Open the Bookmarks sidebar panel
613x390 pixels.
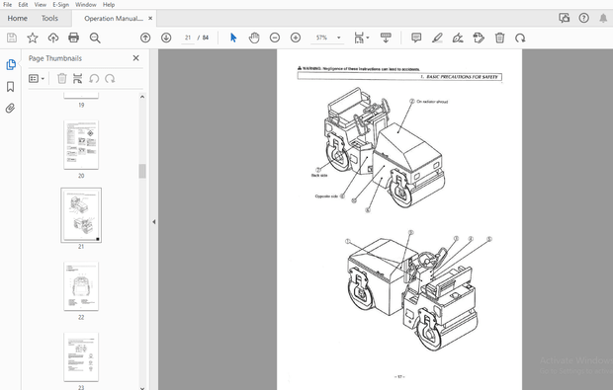(11, 86)
